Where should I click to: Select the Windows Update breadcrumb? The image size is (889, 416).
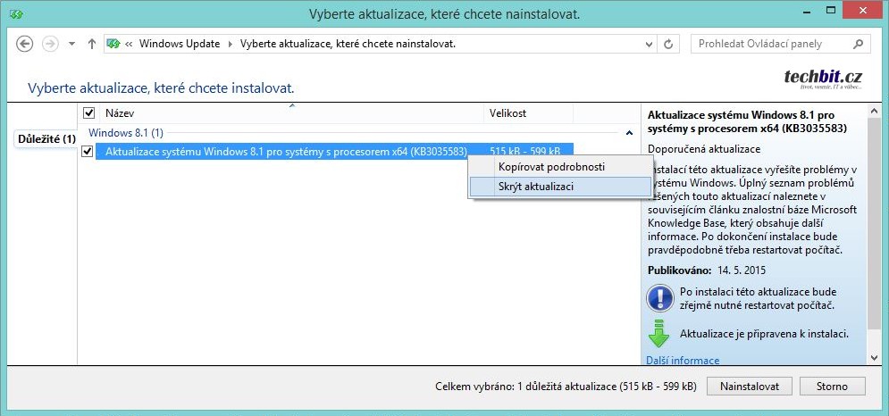click(180, 44)
